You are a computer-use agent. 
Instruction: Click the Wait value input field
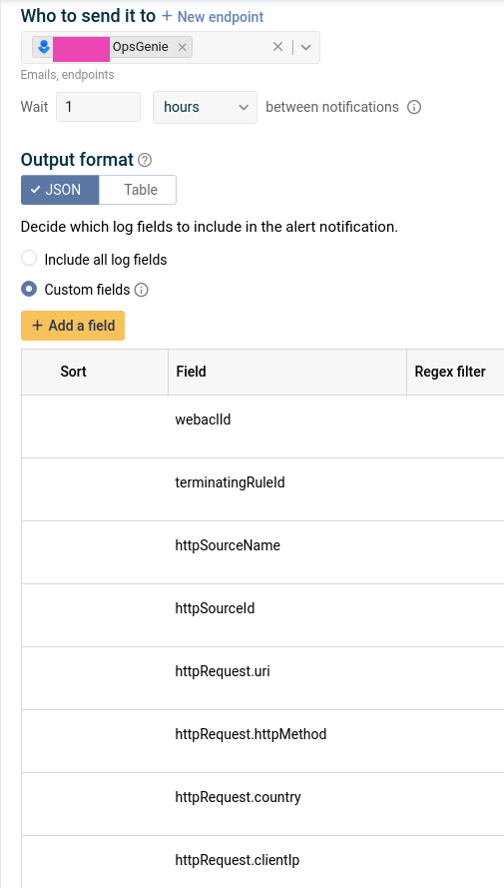point(99,107)
